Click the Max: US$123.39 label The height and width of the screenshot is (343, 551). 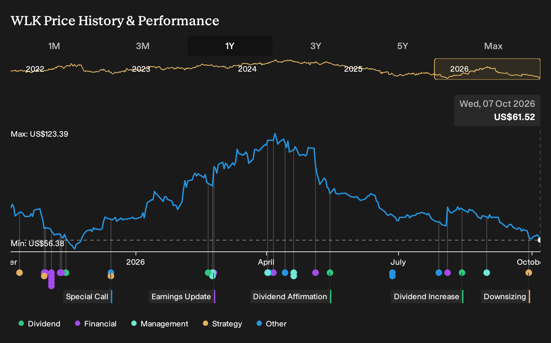coord(39,134)
